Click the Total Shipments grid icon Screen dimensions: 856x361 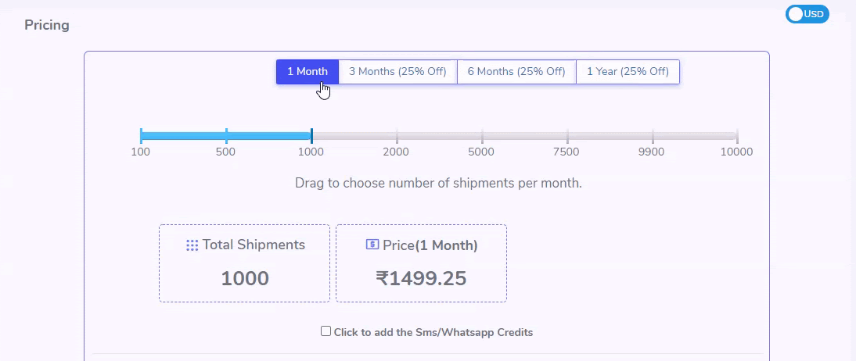click(192, 245)
